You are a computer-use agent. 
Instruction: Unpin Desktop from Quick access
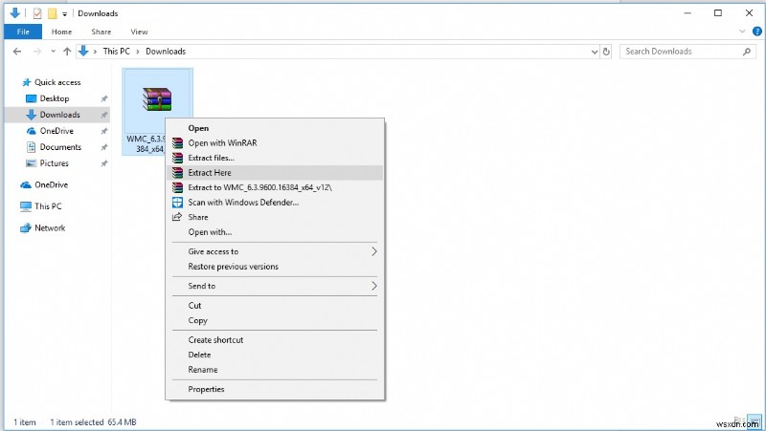[104, 99]
